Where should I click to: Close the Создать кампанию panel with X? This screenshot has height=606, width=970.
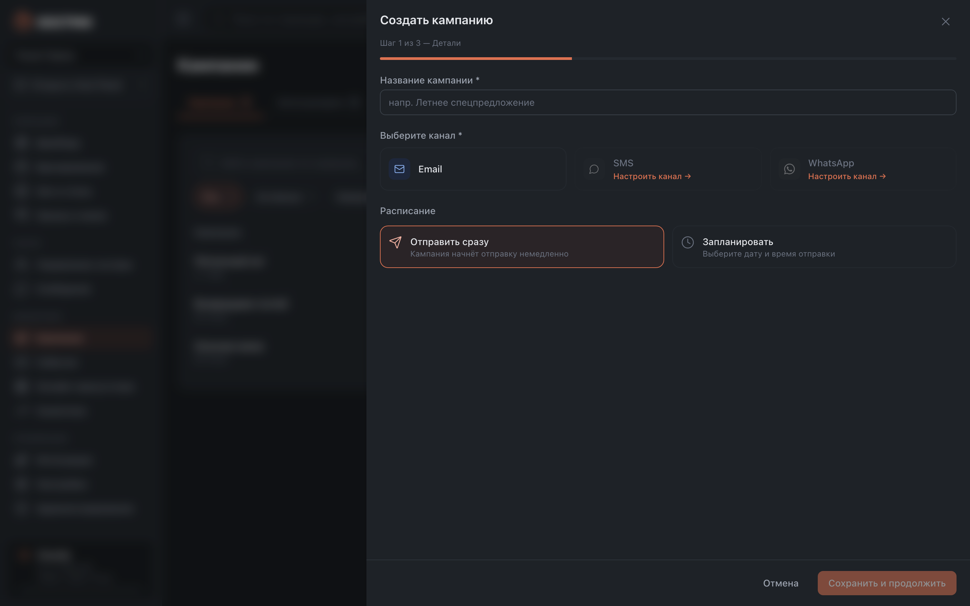pos(945,22)
